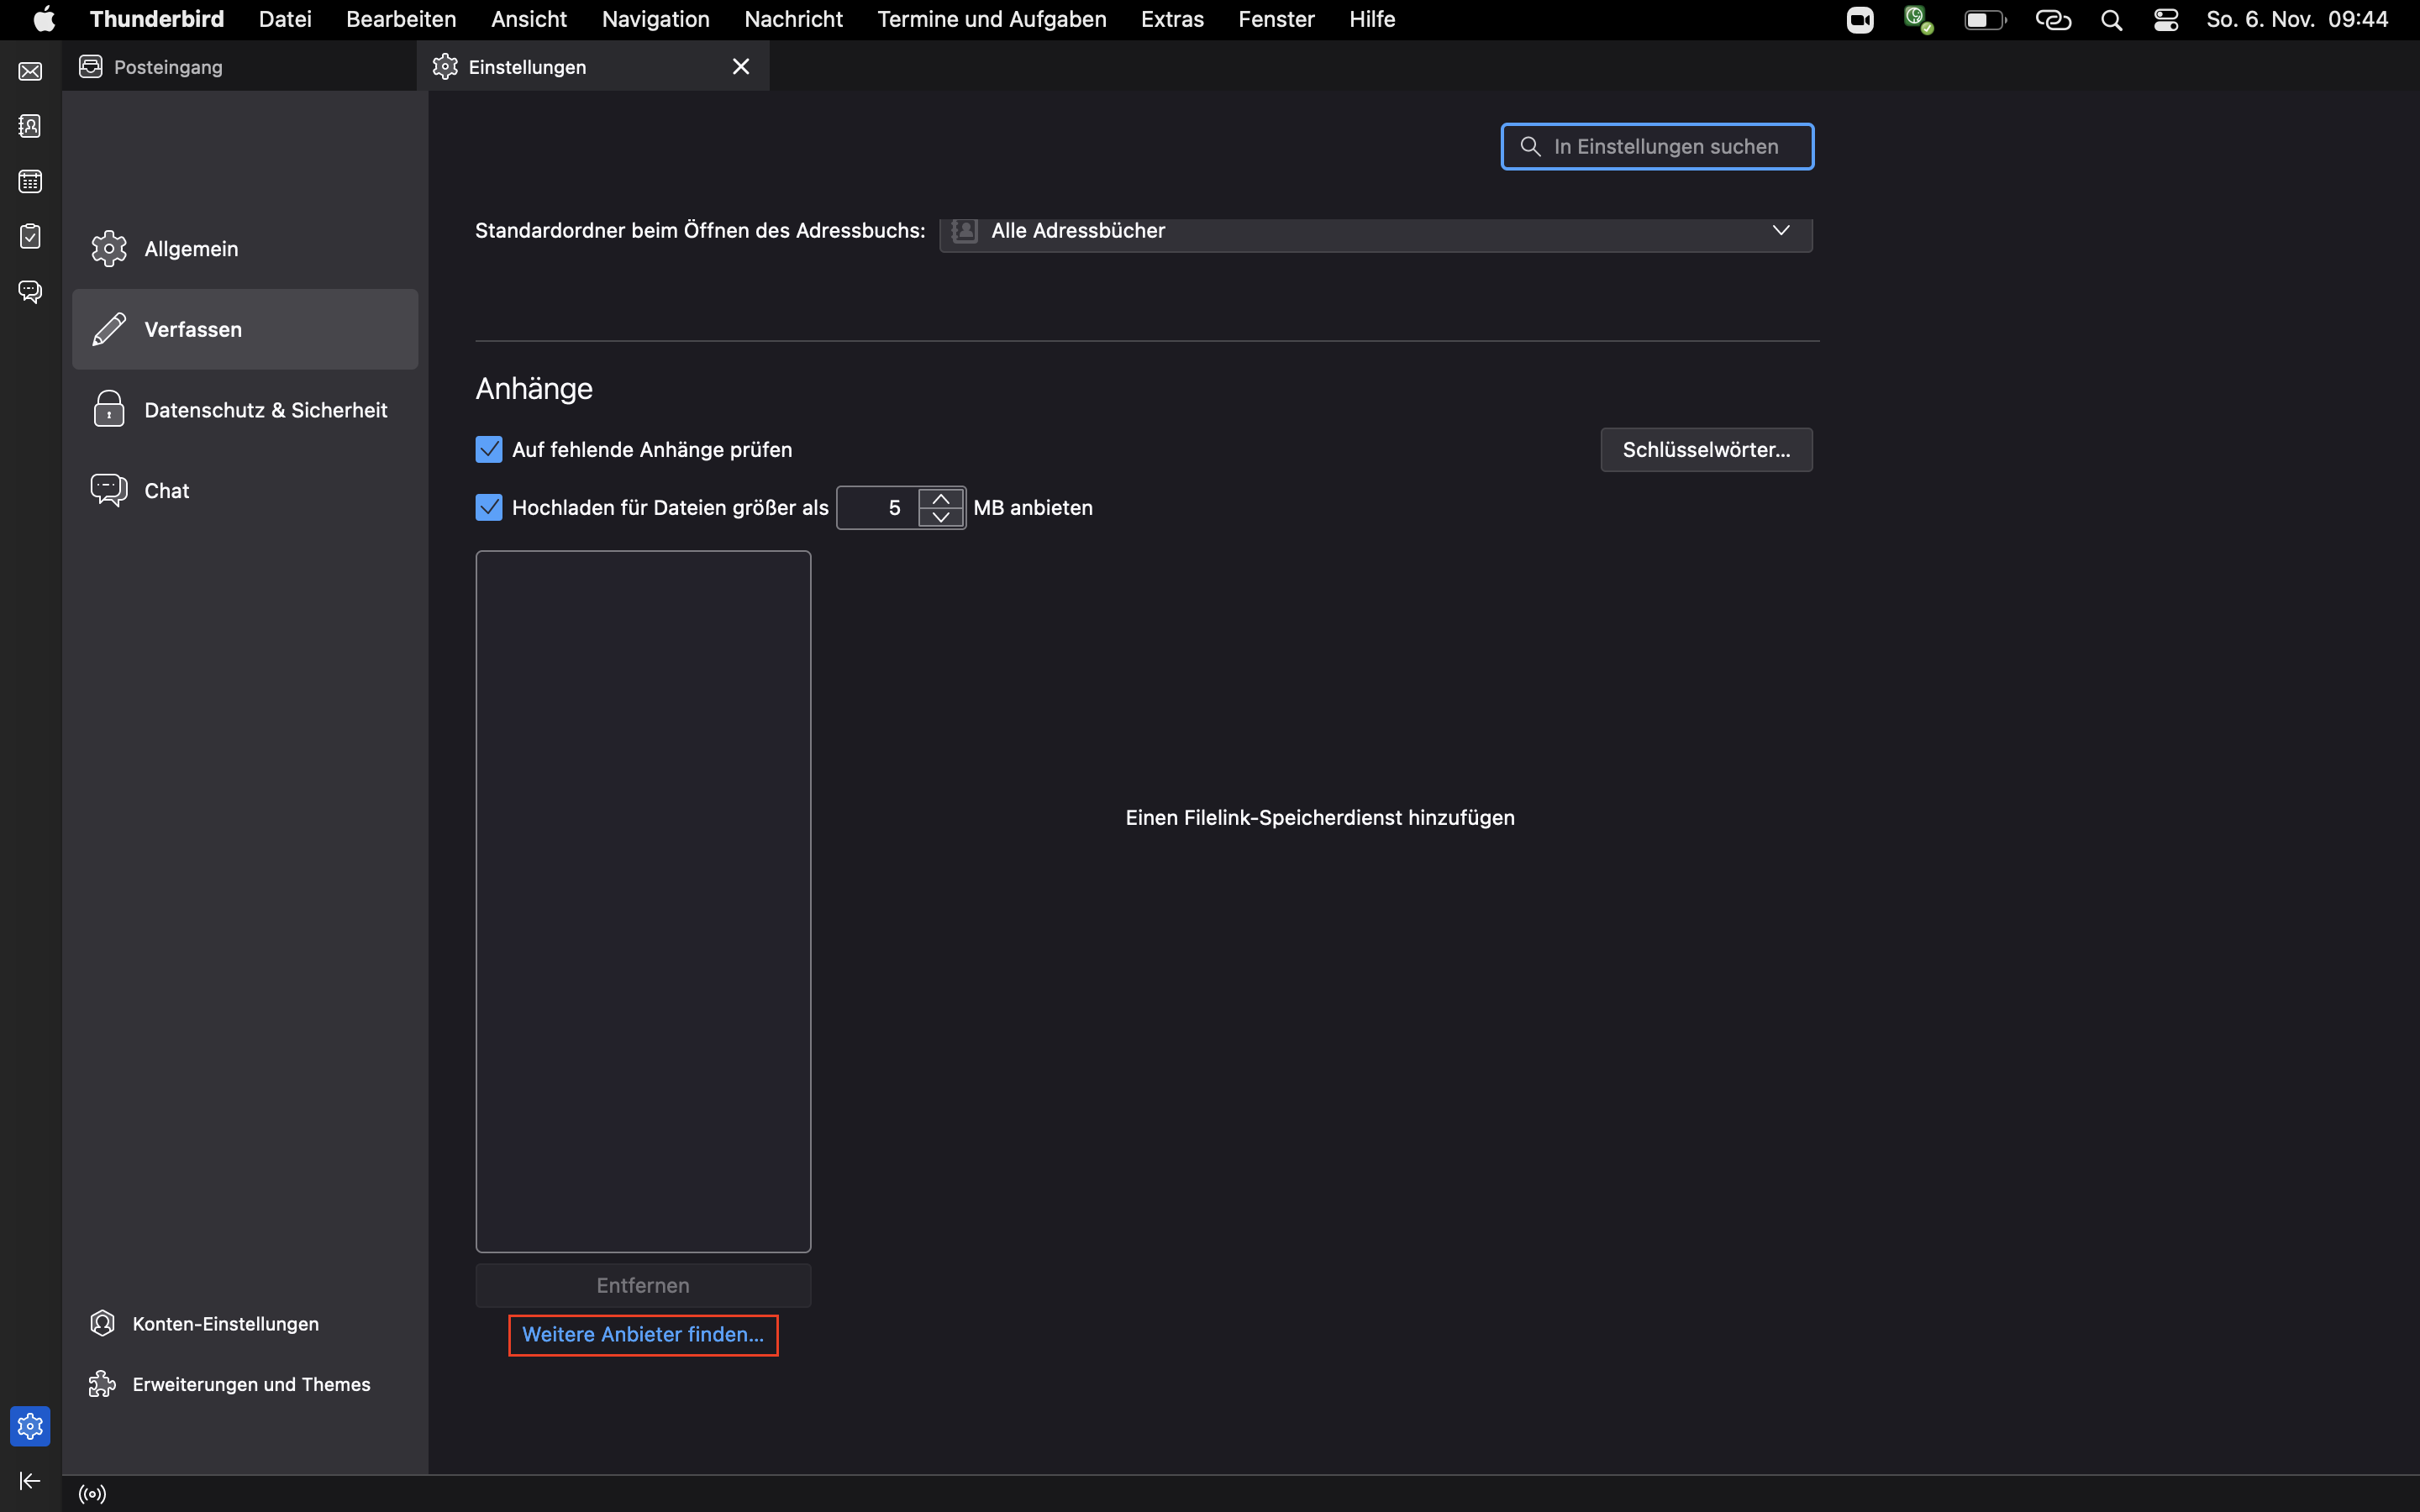Open the Tasks space icon
This screenshot has width=2420, height=1512.
(x=30, y=237)
